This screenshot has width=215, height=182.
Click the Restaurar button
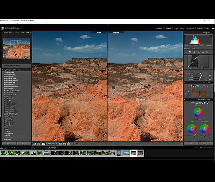click(205, 144)
